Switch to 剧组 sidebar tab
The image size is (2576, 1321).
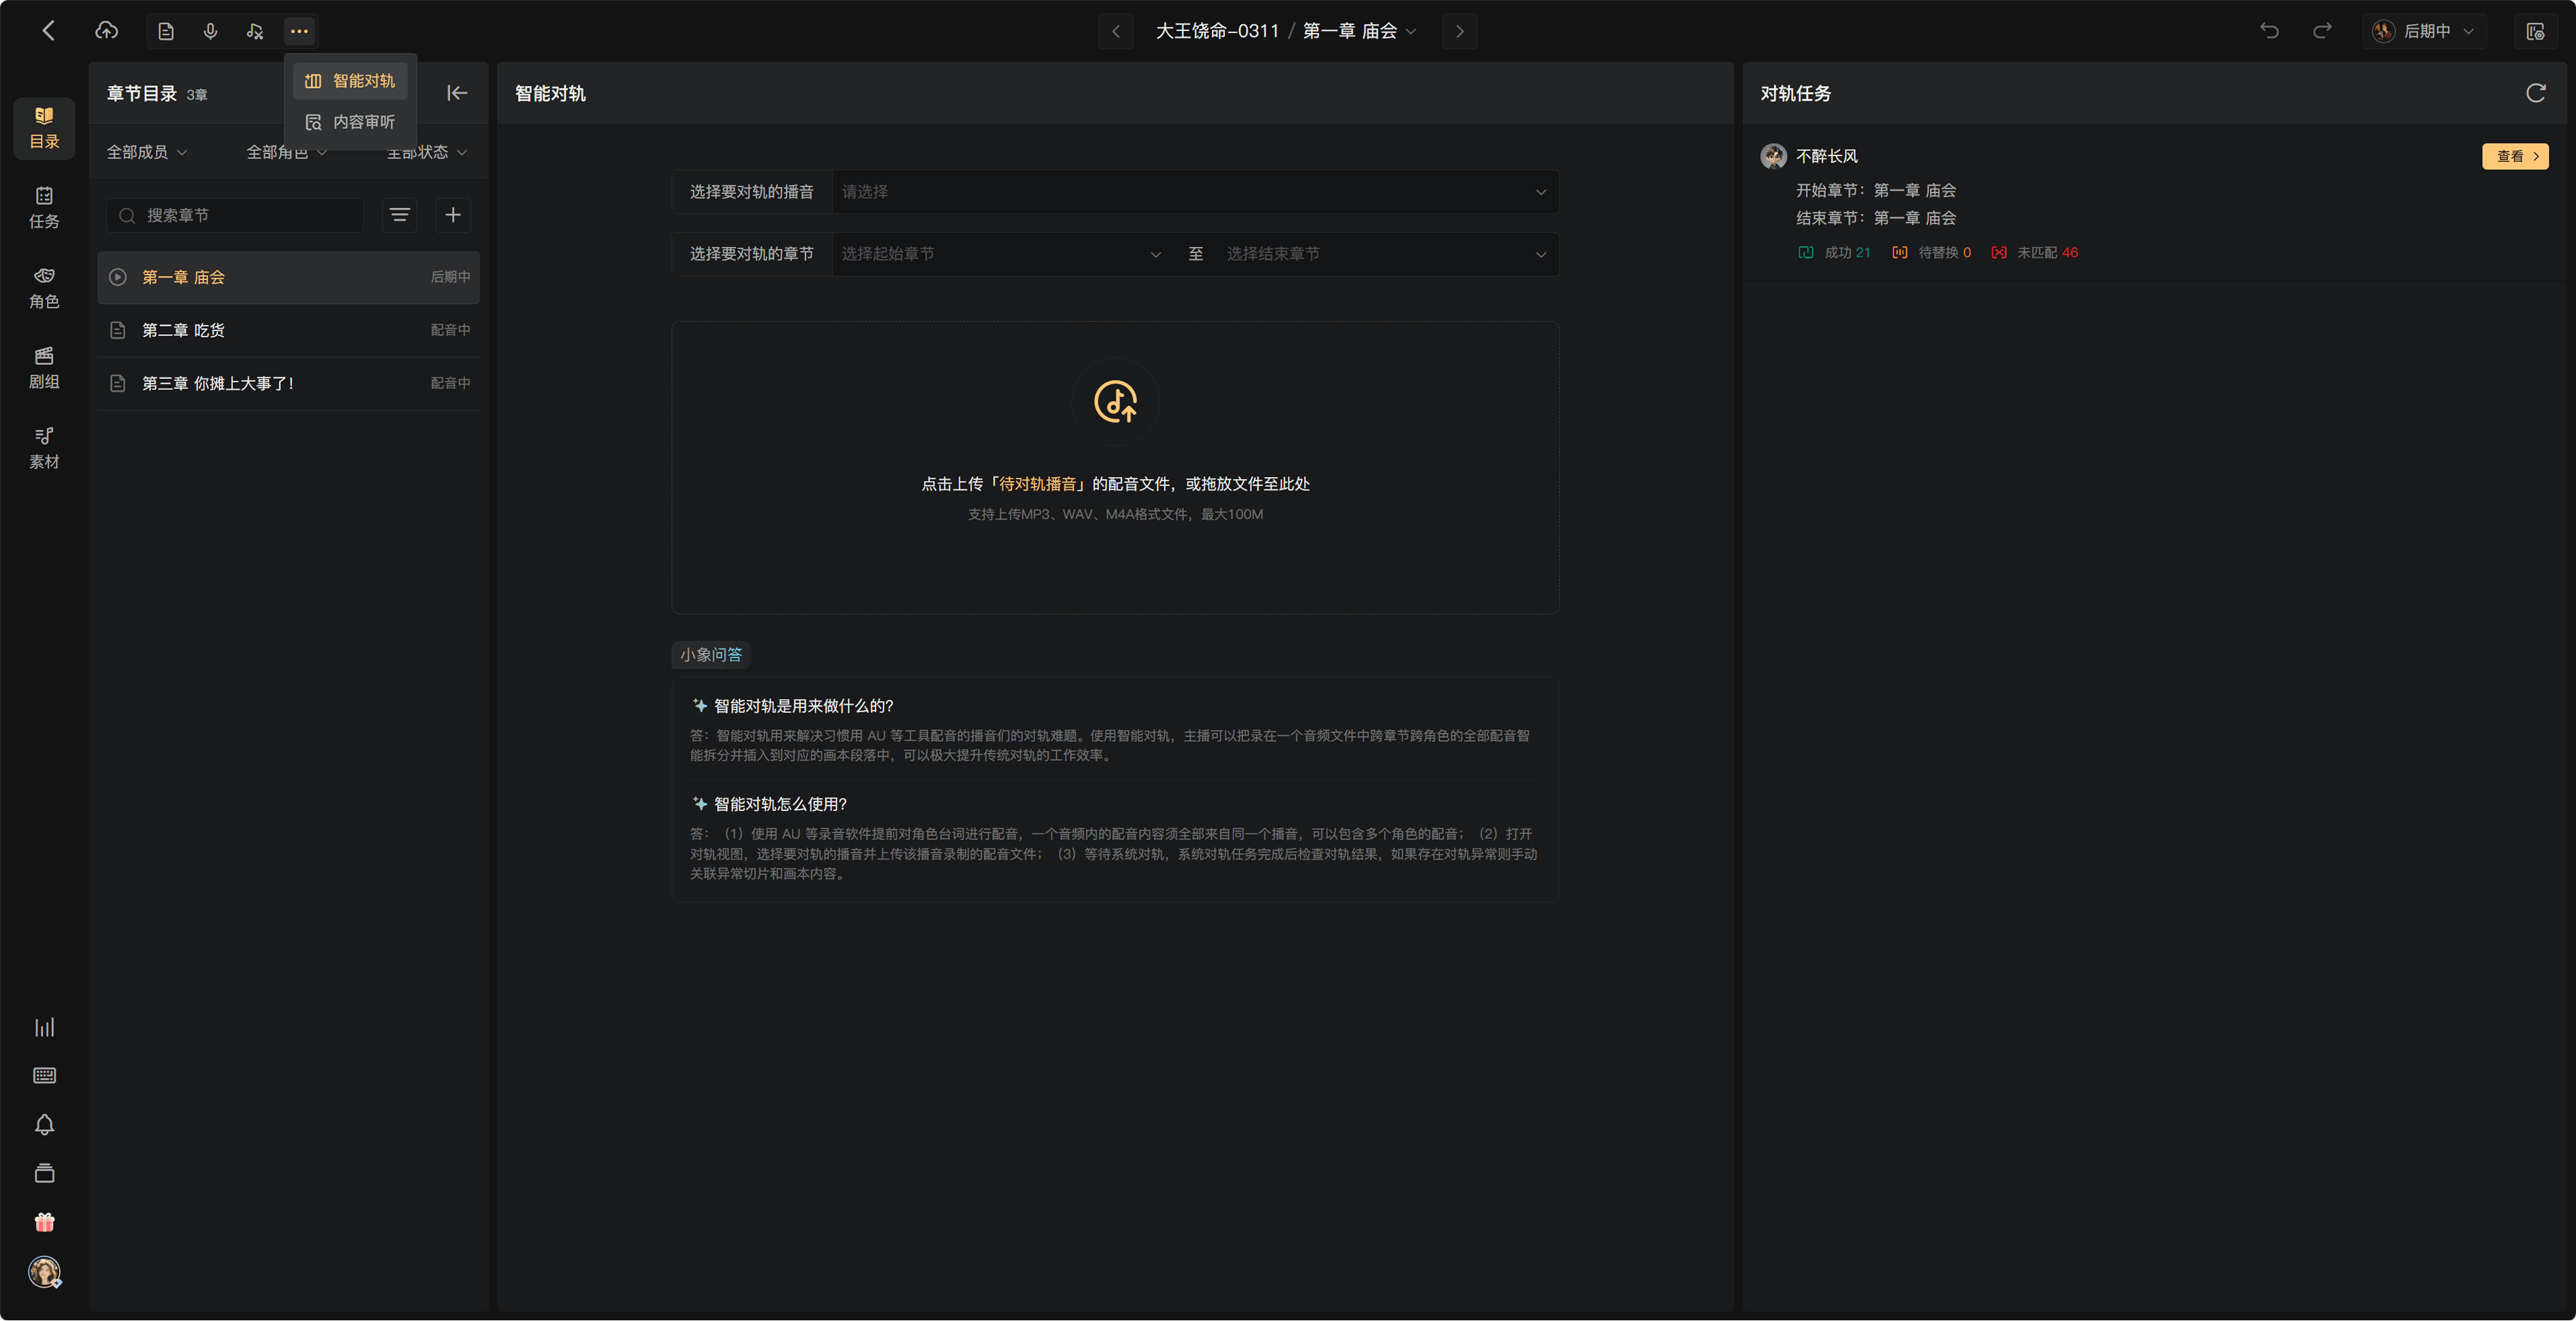44,368
